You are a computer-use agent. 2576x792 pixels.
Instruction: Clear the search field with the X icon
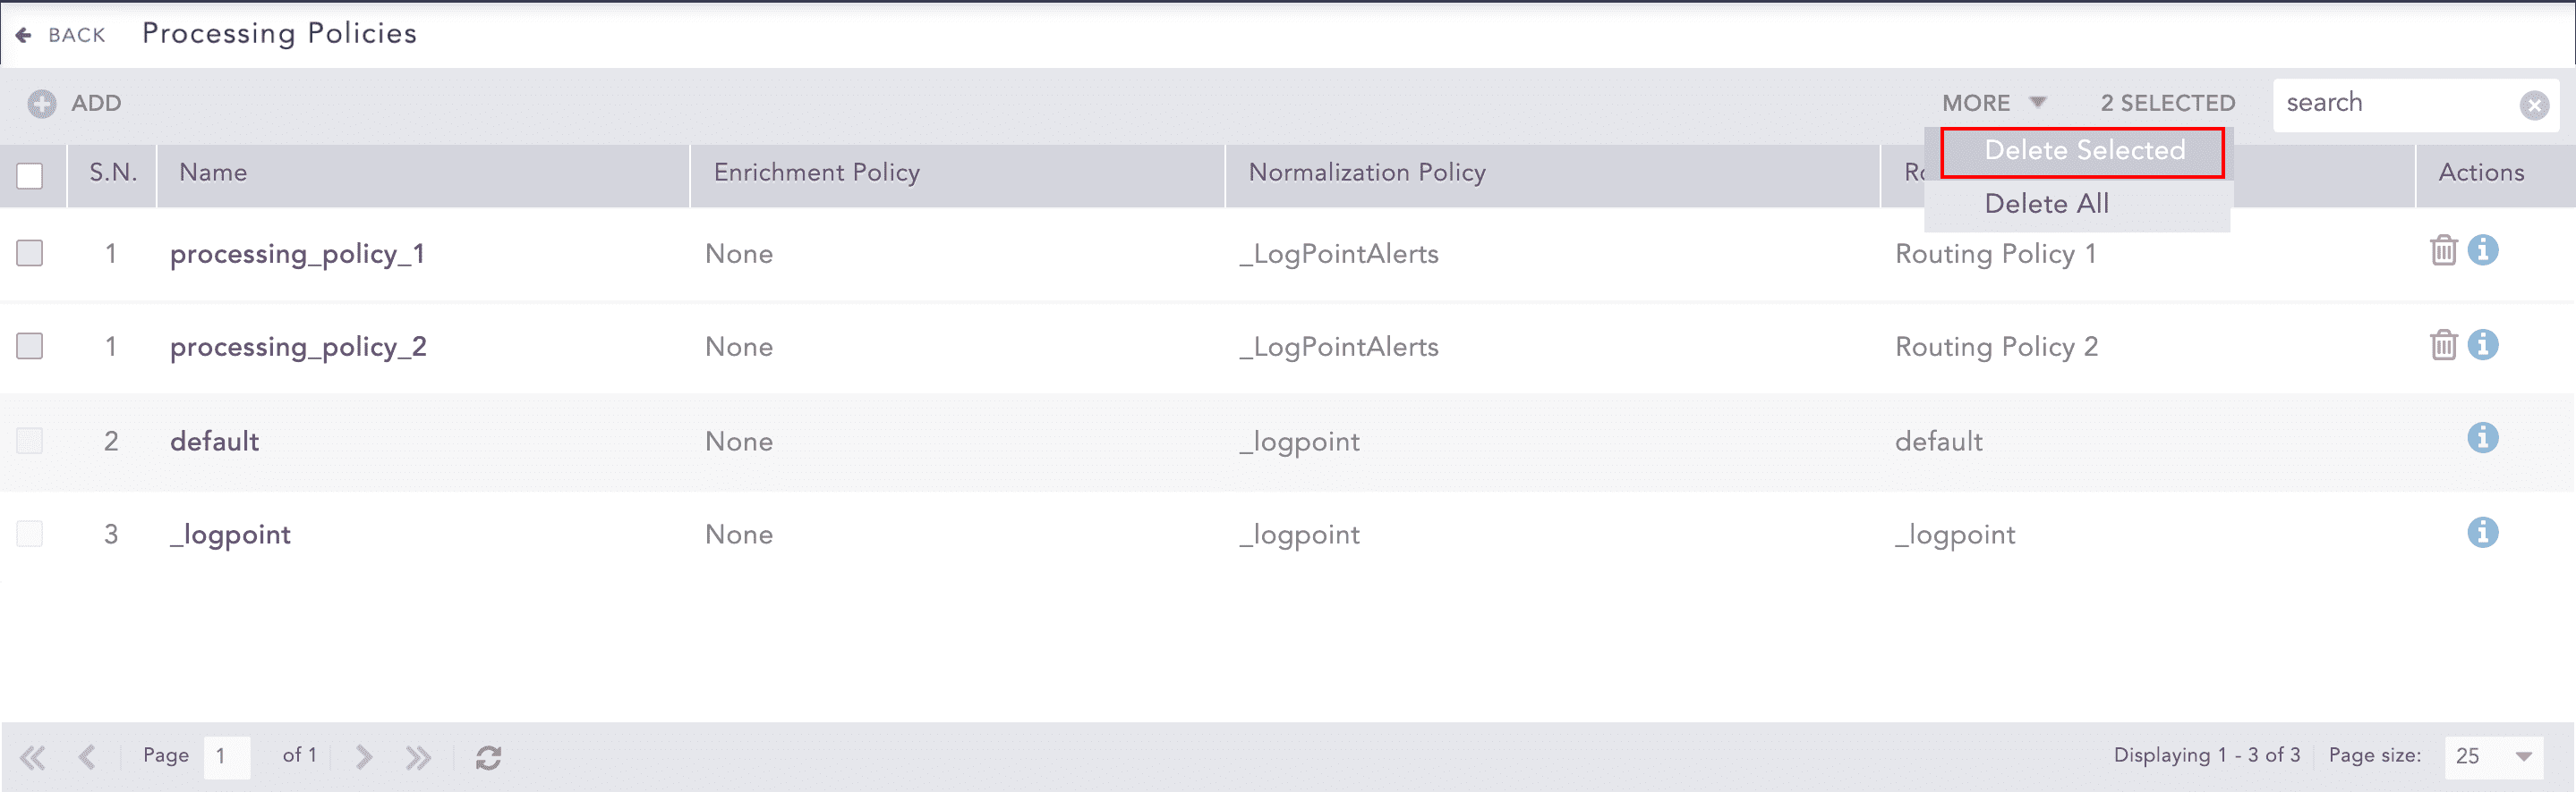pos(2535,104)
